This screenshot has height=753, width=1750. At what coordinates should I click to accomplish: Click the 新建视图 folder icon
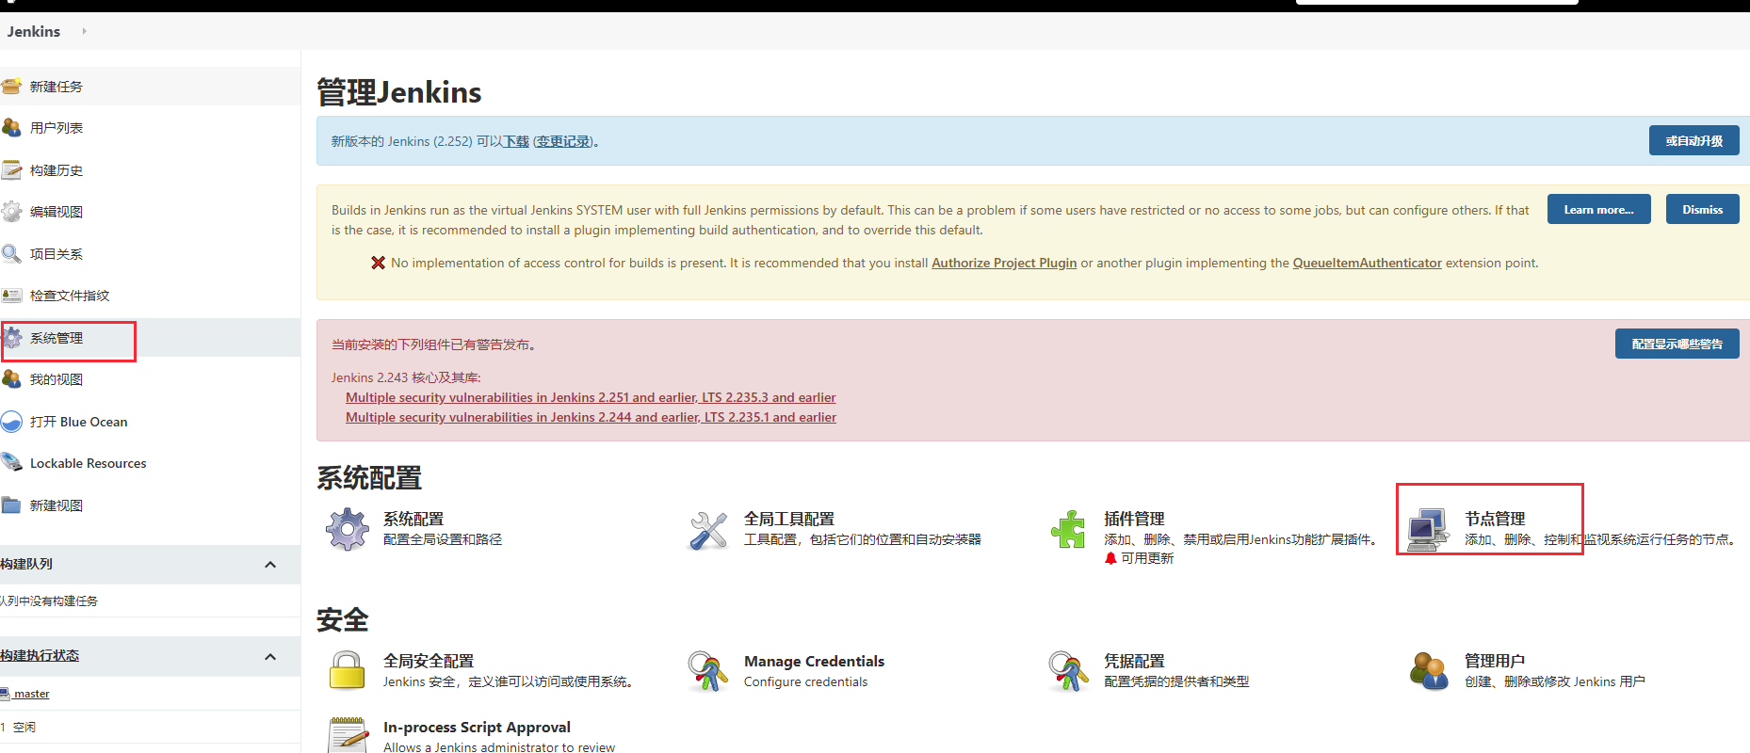[x=11, y=505]
